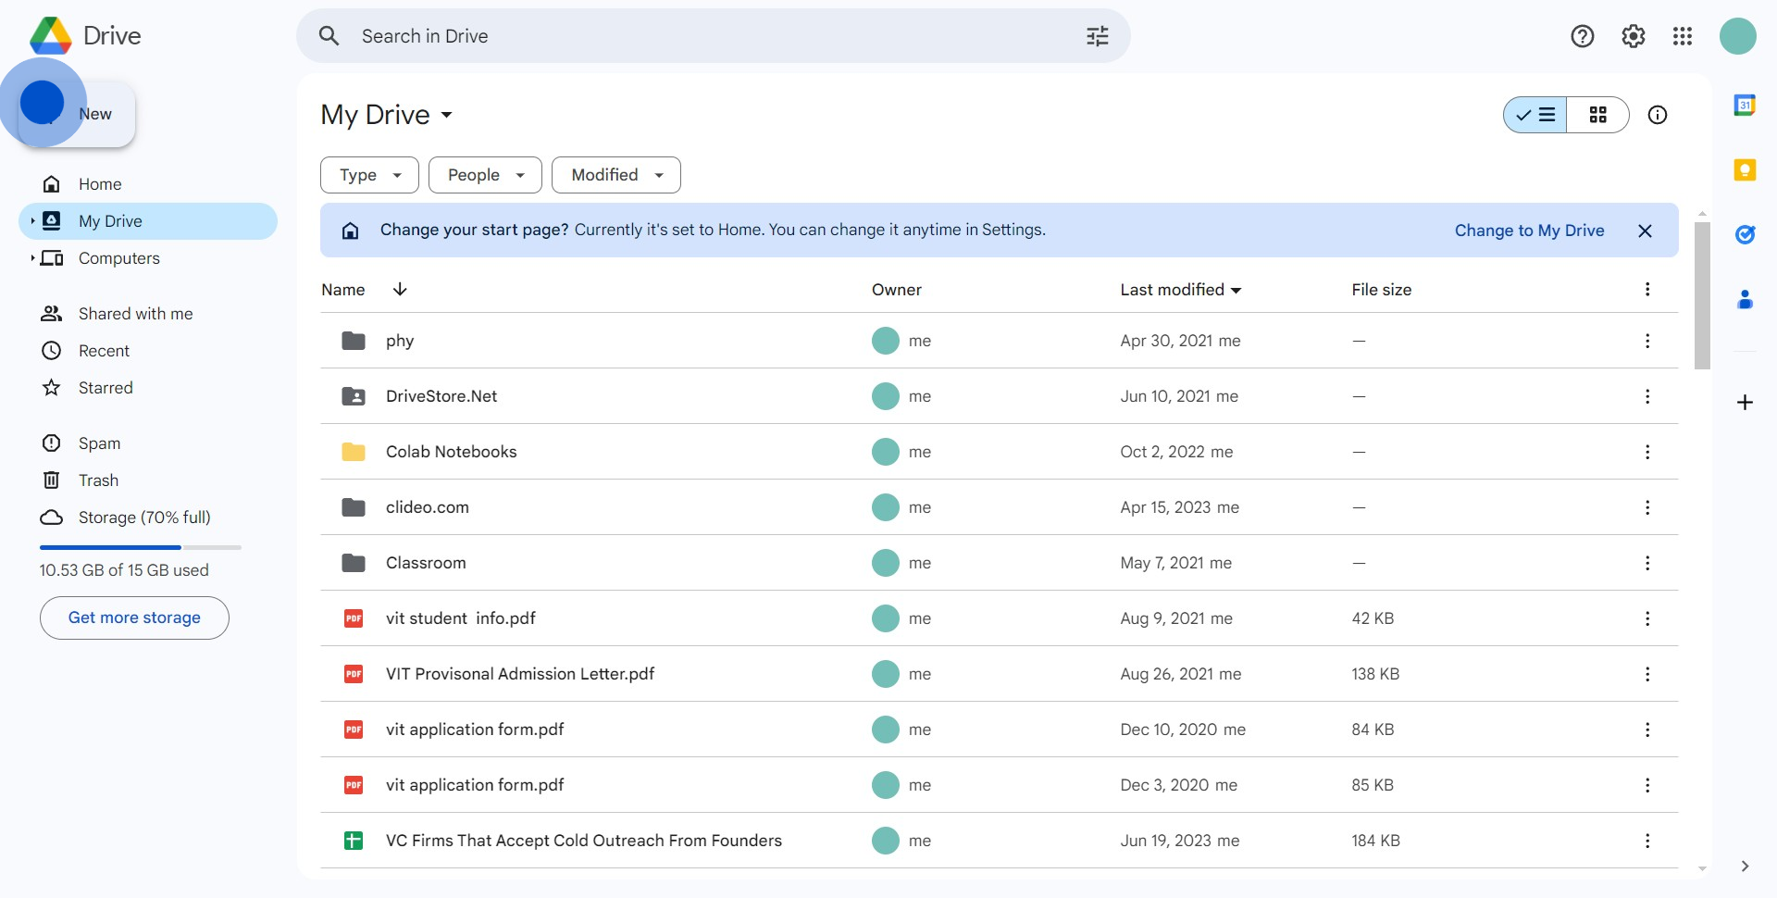
Task: Open the Google account avatar
Action: (1738, 36)
